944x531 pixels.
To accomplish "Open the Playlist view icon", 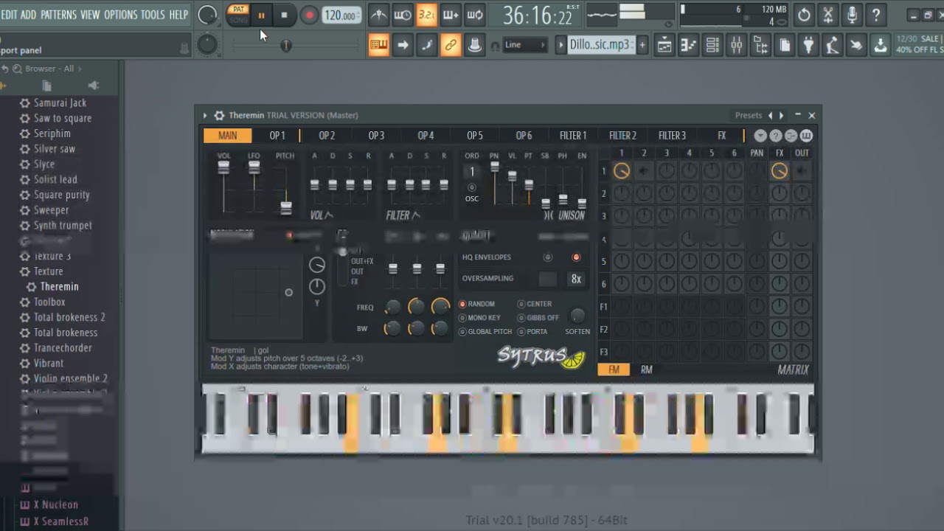I will click(664, 45).
